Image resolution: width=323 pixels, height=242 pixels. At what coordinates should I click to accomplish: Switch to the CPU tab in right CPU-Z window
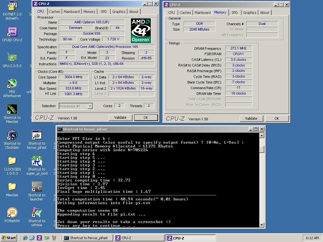click(x=171, y=13)
